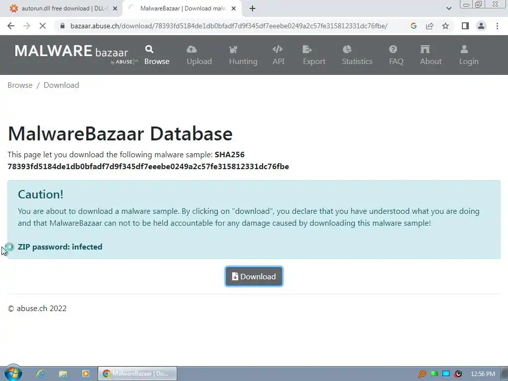Open Windows Media Player from taskbar
This screenshot has width=508, height=381.
[85, 374]
